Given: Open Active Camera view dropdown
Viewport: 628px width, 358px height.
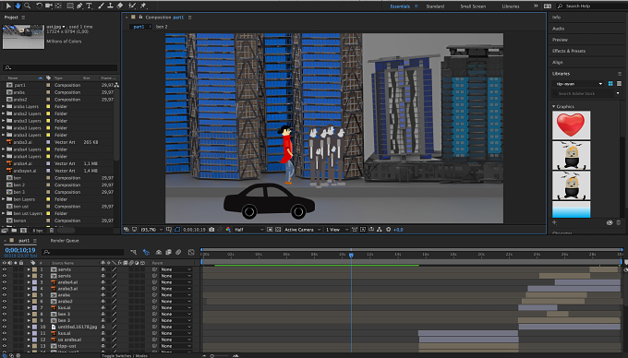Looking at the screenshot, I should click(x=302, y=230).
